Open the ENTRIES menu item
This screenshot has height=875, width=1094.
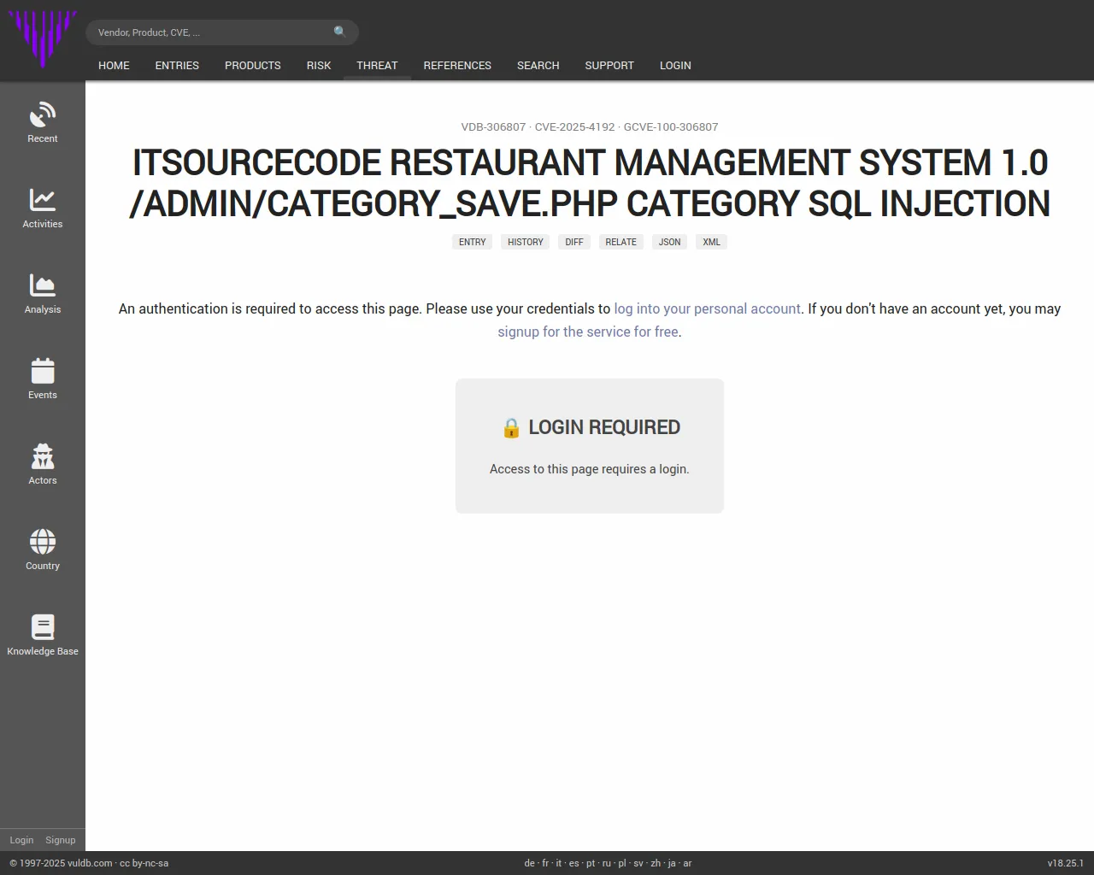coord(177,66)
